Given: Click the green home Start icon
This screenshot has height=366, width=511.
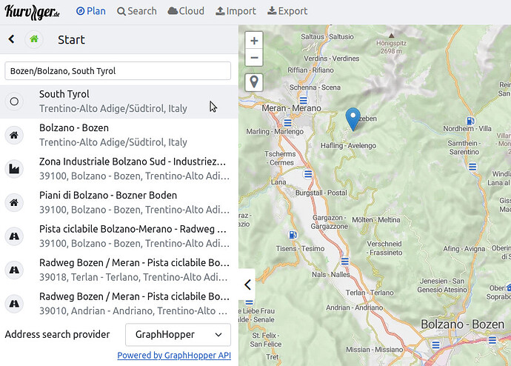Looking at the screenshot, I should click(x=33, y=40).
